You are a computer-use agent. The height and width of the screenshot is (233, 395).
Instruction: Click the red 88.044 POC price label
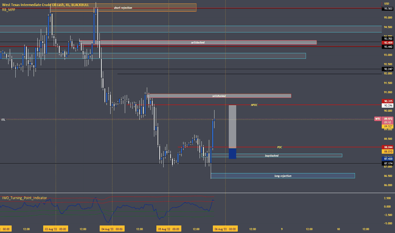pos(388,147)
